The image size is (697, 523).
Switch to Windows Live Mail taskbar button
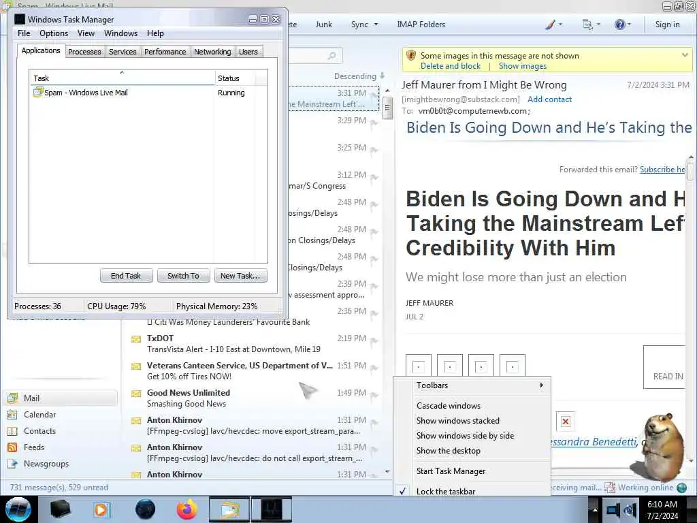[x=229, y=509]
